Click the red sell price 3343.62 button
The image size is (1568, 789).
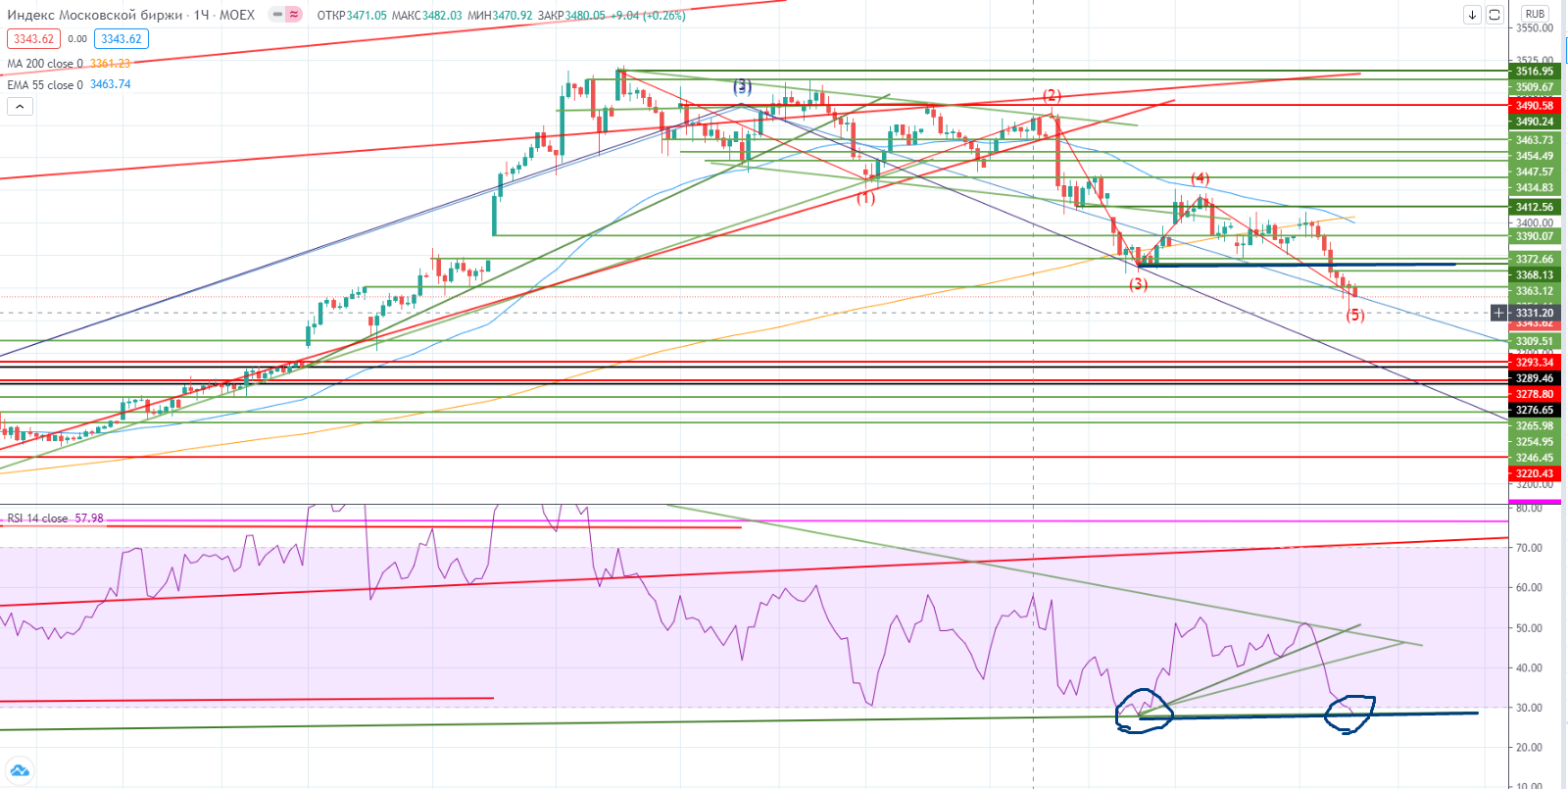[33, 39]
